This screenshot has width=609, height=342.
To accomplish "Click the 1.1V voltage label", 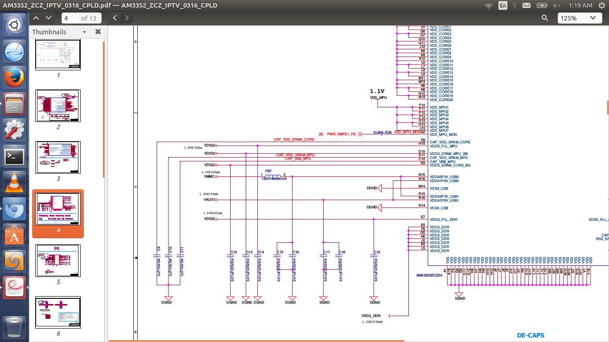I will point(377,91).
